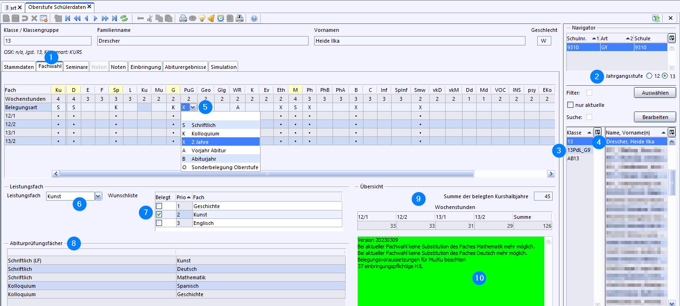Click the green refresh arrows icon
Image resolution: width=680 pixels, height=306 pixels.
coord(124,18)
